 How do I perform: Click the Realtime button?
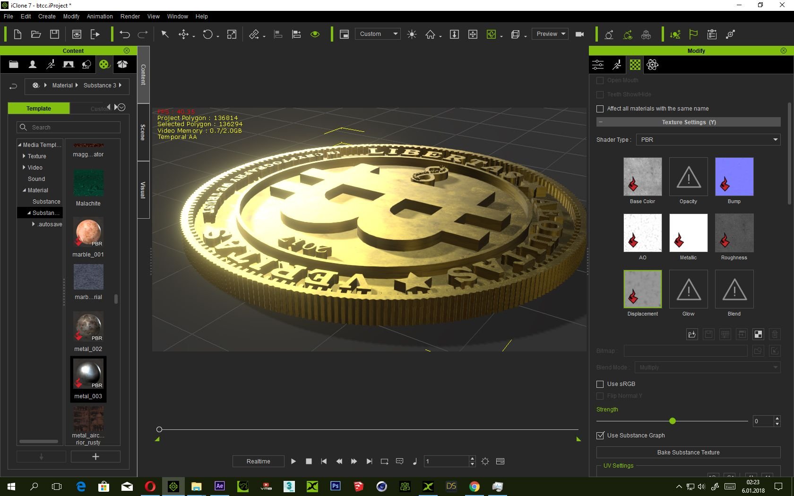point(258,462)
